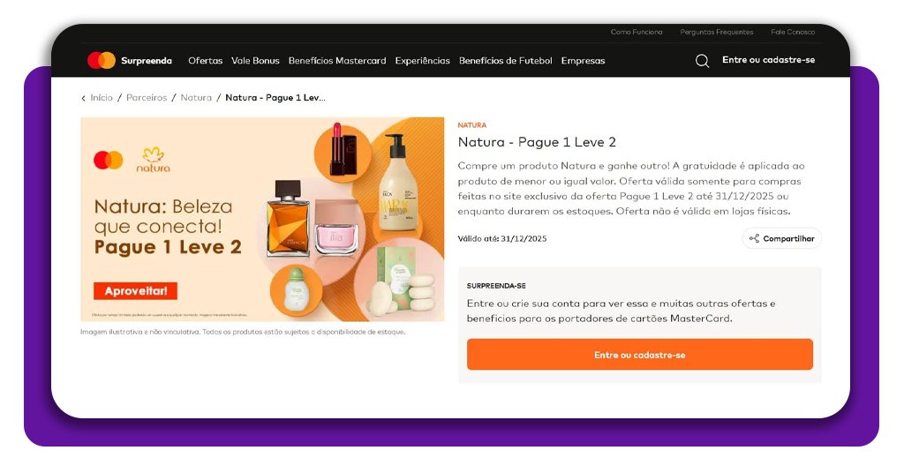Click breadcrumb text Natura - Pague 1 Lev...
The width and height of the screenshot is (904, 473).
click(275, 98)
